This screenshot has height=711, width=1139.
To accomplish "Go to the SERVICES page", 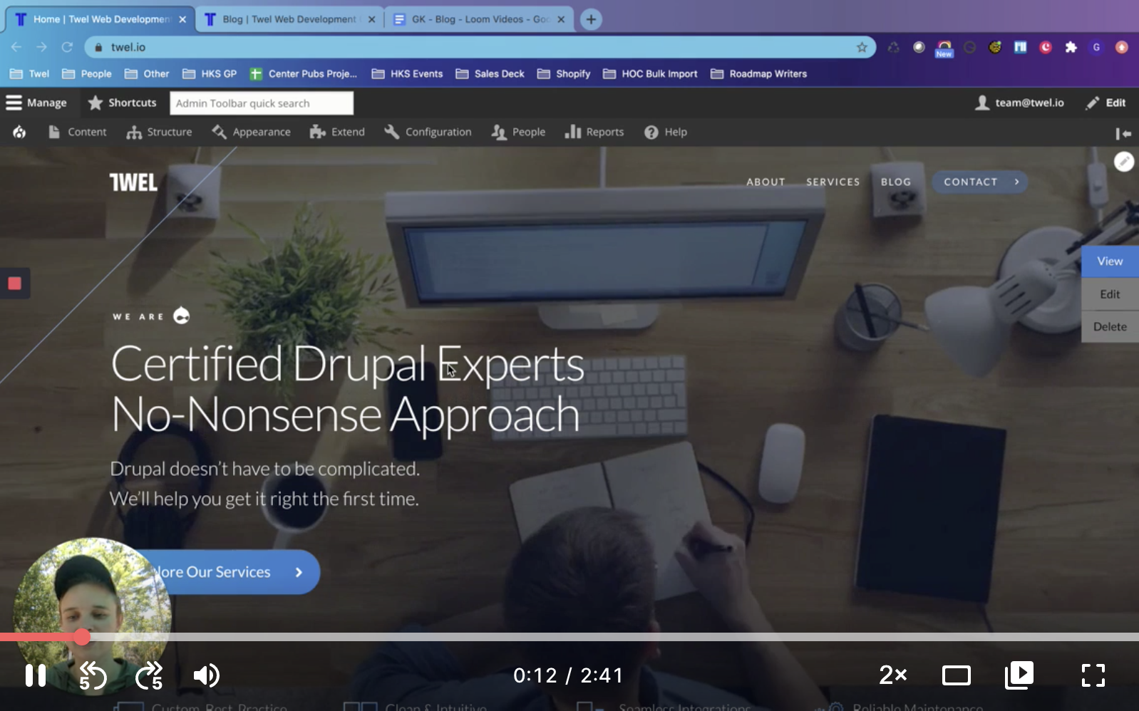I will (x=833, y=182).
